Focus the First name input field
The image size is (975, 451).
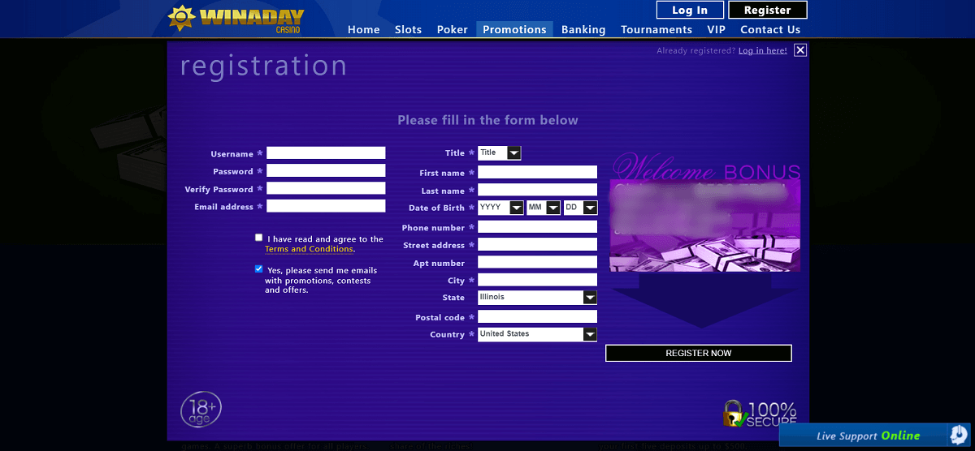pyautogui.click(x=537, y=172)
